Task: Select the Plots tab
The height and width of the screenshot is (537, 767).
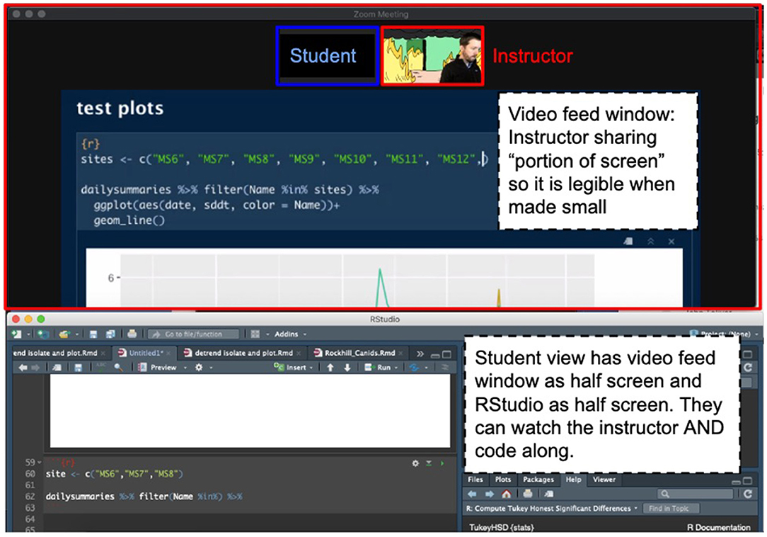Action: (x=502, y=480)
